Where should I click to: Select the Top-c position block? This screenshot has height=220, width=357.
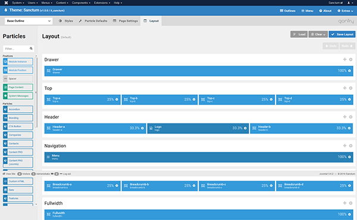[x=237, y=100]
